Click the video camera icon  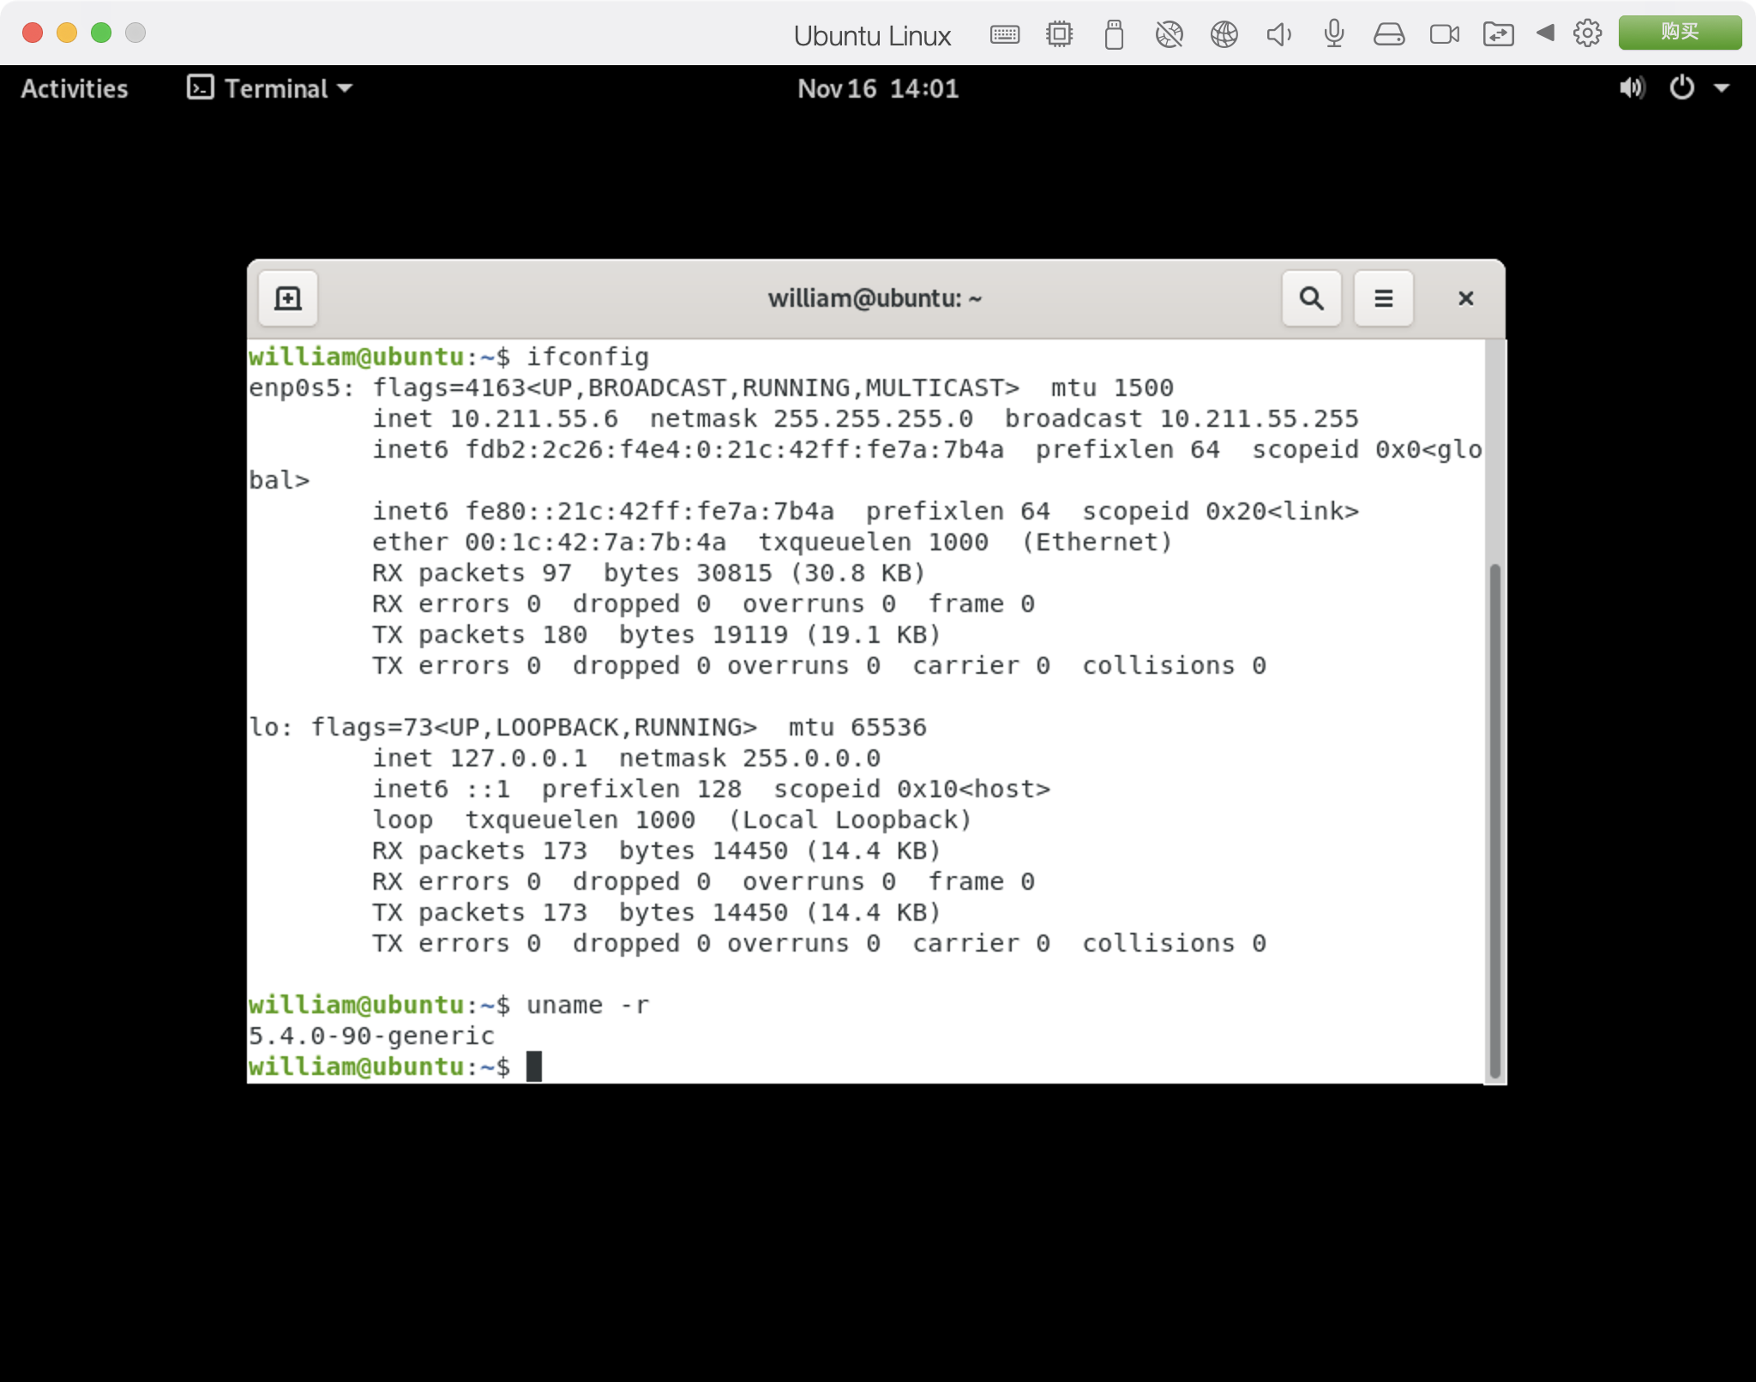(x=1444, y=34)
